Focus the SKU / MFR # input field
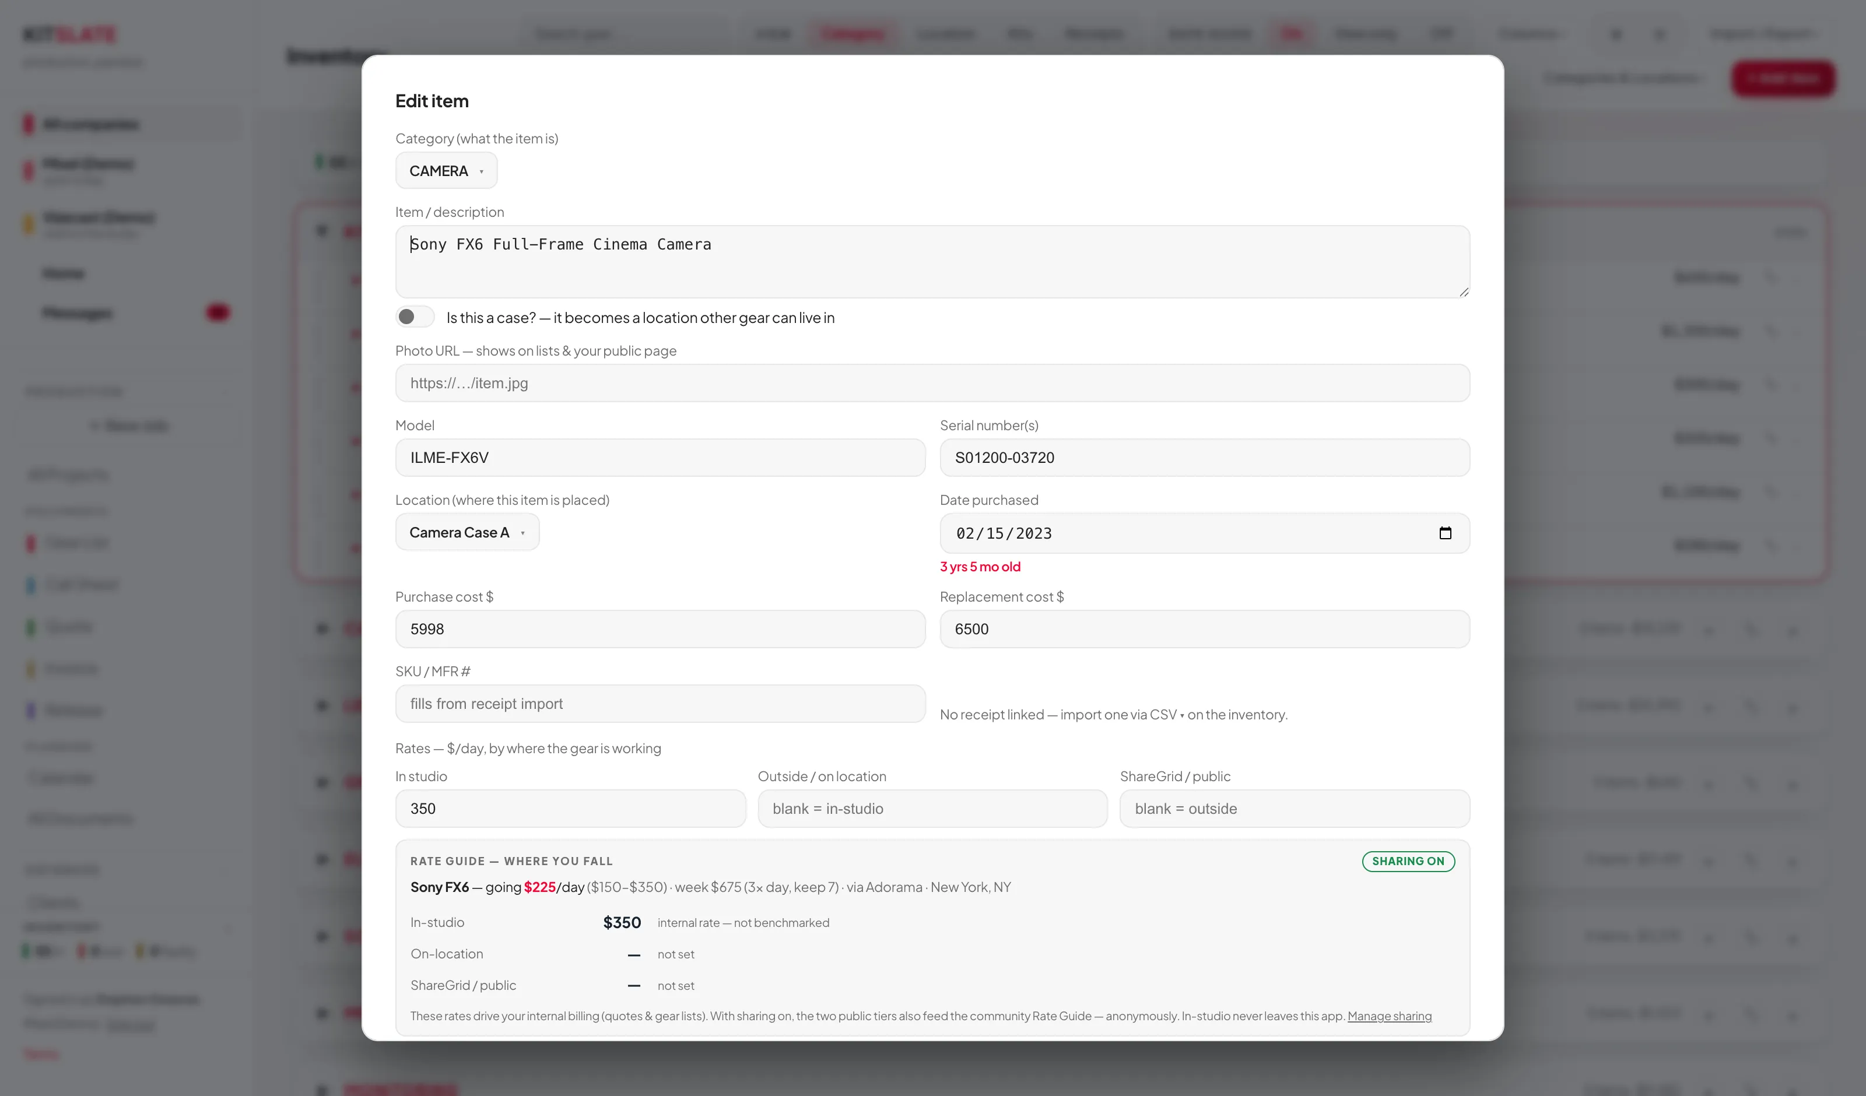The width and height of the screenshot is (1866, 1096). (x=660, y=704)
